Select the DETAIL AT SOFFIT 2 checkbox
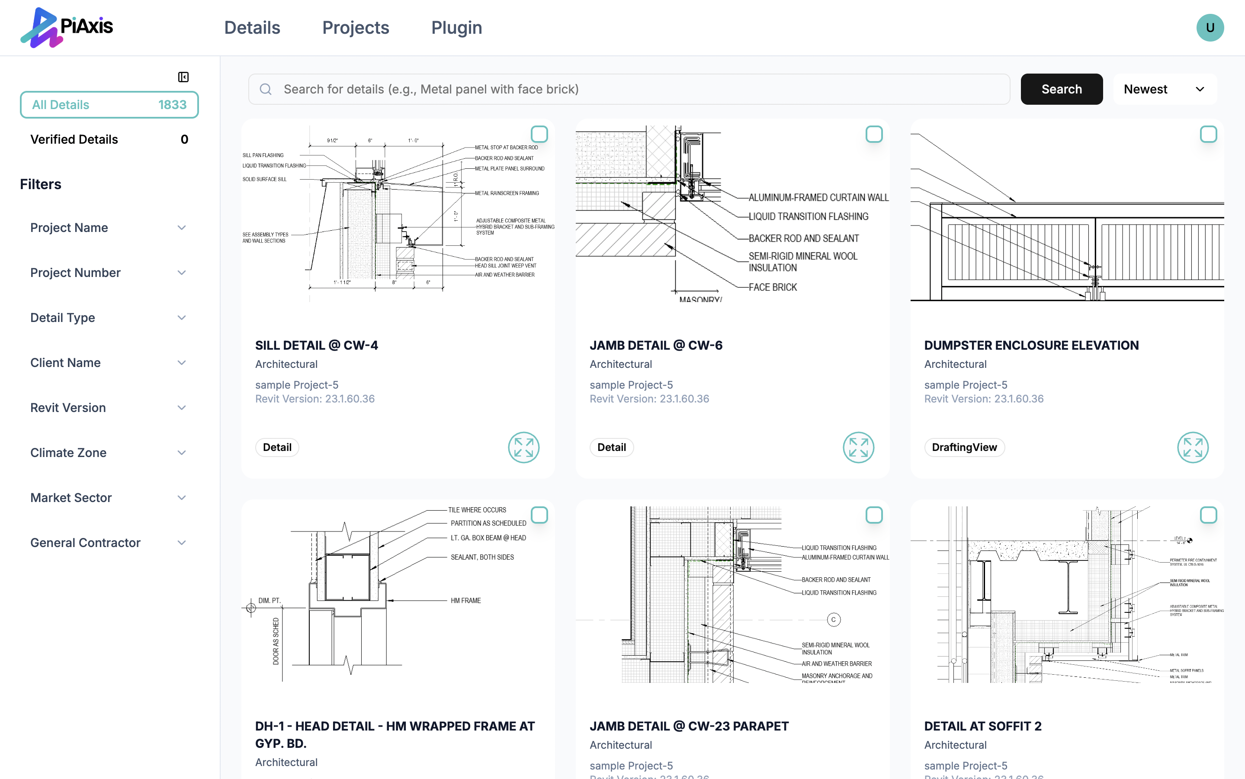 coord(1208,515)
